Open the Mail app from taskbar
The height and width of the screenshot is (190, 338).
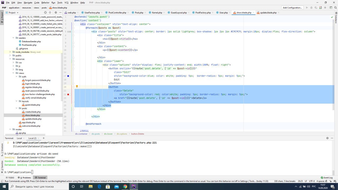pos(116,186)
